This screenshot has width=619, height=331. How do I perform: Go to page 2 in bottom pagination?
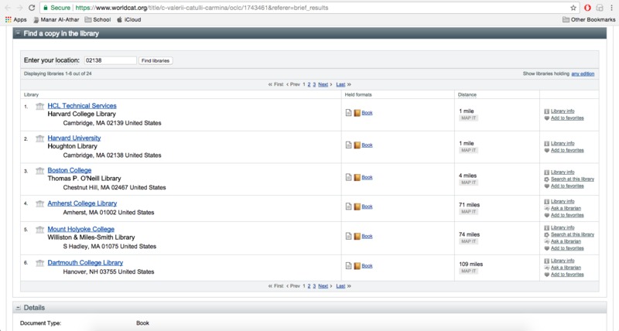(309, 286)
